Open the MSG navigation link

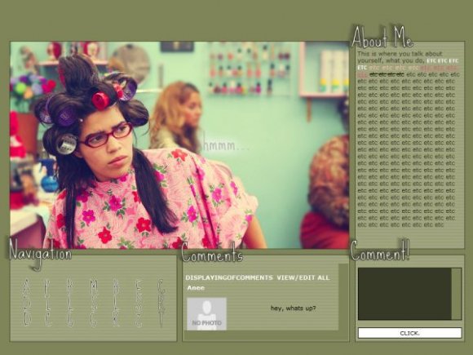94,303
